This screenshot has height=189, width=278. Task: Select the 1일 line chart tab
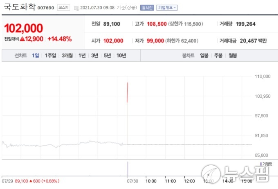coord(36,56)
